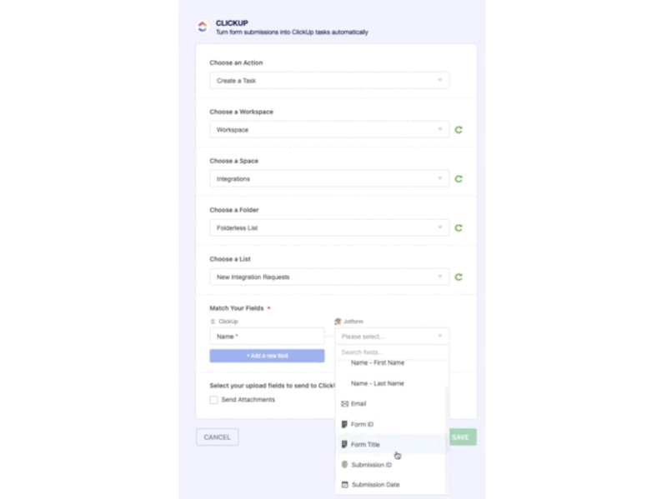Click the envelope icon beside Email
This screenshot has width=667, height=499.
coord(345,403)
